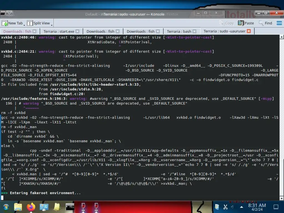Screen dimensions: 284x213
Task: Open the system settings monitor taskbar icon
Action: pyautogui.click(x=44, y=207)
